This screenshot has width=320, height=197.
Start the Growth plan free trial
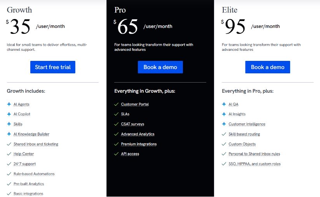tap(53, 67)
